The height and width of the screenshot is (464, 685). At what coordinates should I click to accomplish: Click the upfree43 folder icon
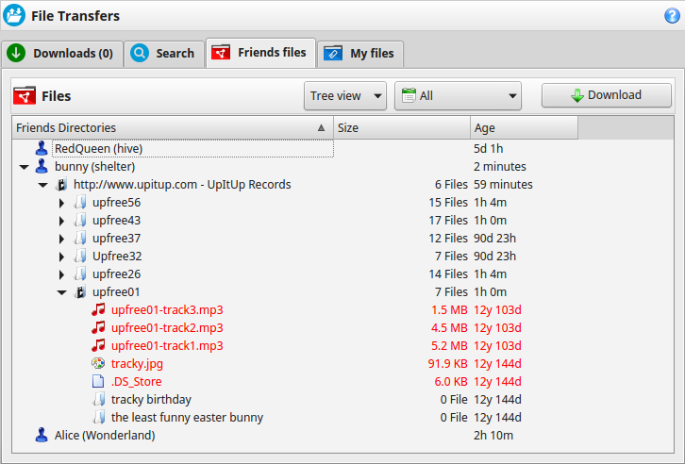pos(80,221)
